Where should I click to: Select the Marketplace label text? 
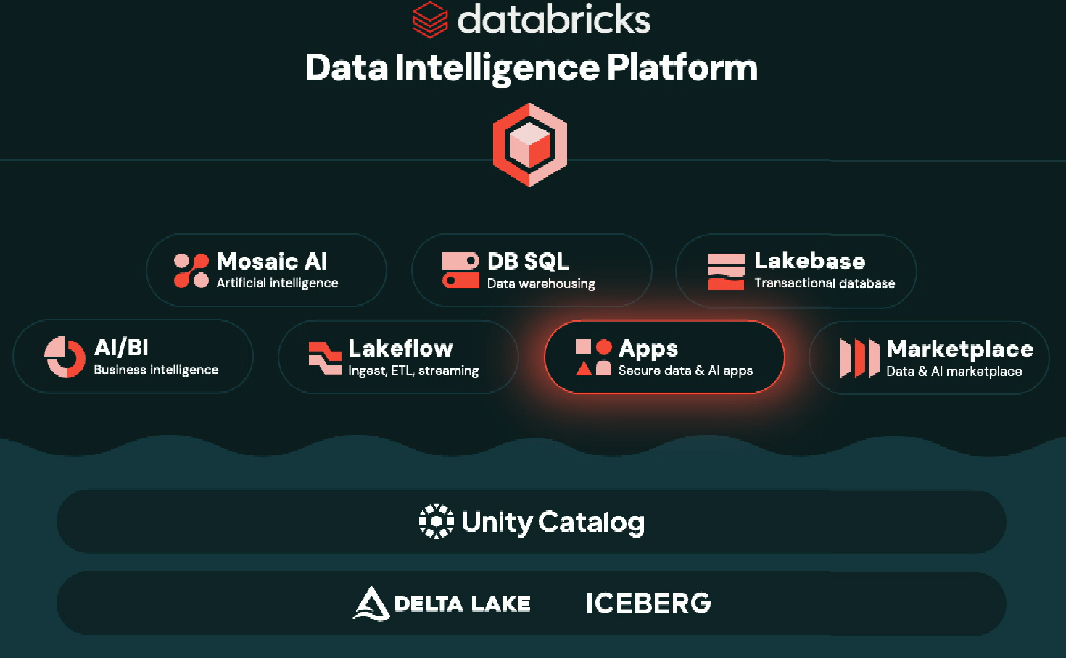[959, 350]
